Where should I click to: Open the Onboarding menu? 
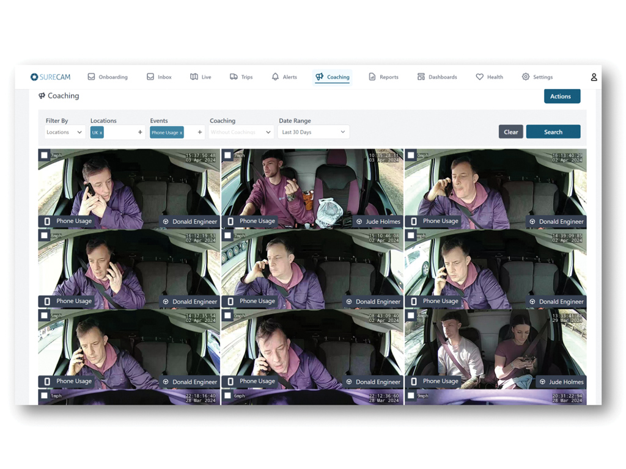point(108,77)
